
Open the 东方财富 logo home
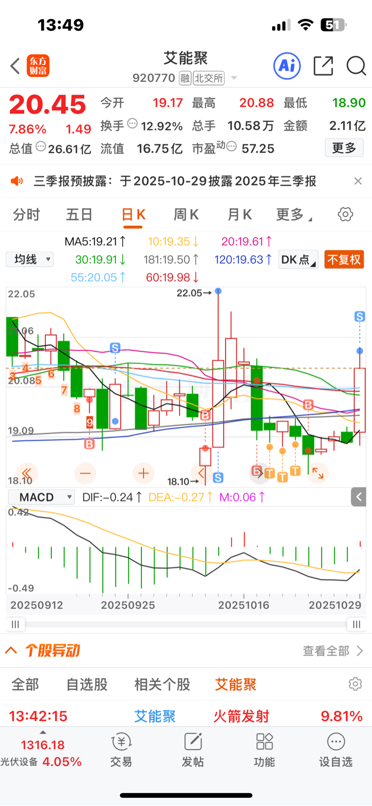click(38, 66)
